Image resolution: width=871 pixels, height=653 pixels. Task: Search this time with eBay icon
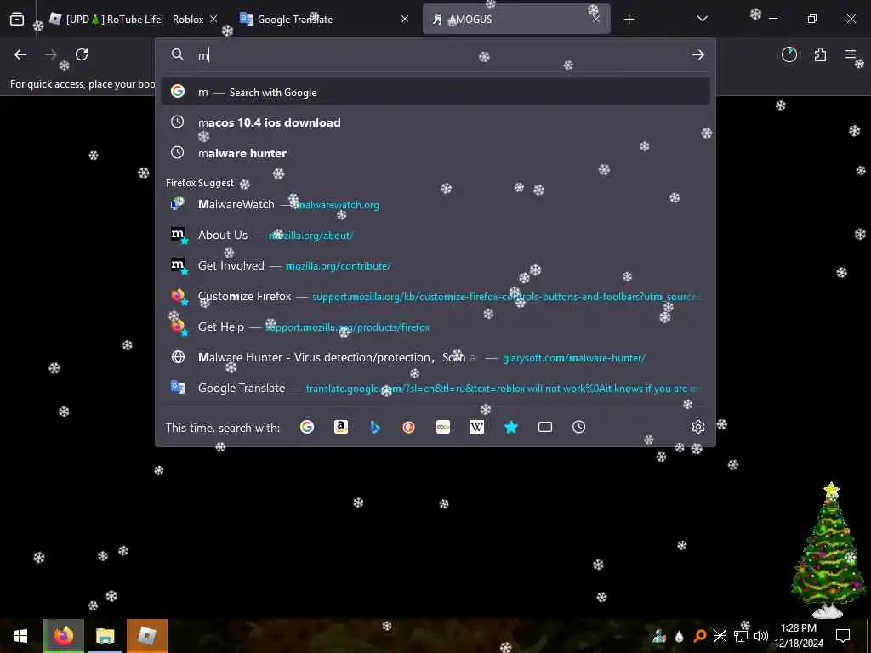tap(442, 427)
